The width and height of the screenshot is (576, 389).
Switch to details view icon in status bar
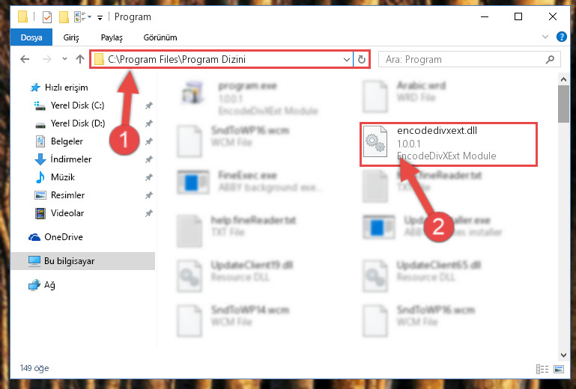coord(542,369)
